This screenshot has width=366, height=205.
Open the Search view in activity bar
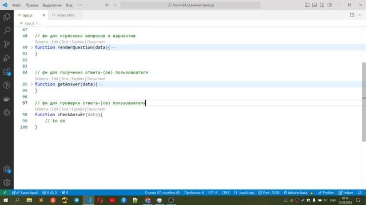click(x=7, y=30)
